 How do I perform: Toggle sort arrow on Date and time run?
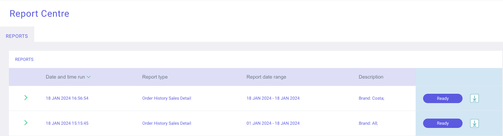point(89,77)
